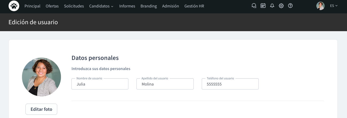Click the Nombre de usuario field
347x118 pixels.
pos(100,84)
